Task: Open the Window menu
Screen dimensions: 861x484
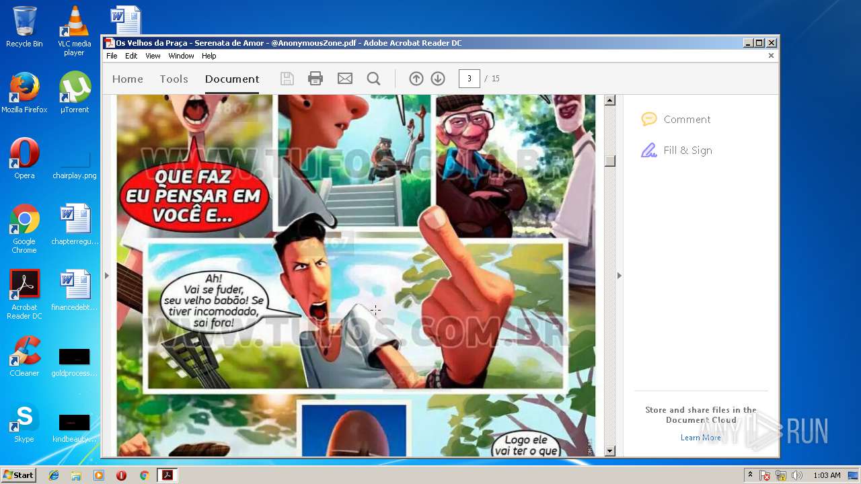Action: [x=181, y=56]
